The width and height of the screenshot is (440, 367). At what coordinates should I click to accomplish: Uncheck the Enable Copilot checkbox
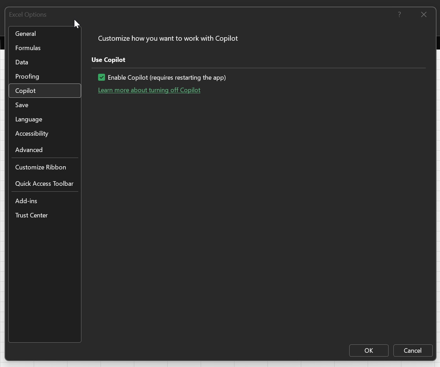[102, 77]
